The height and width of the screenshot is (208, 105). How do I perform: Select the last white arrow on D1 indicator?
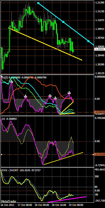(x=69, y=93)
